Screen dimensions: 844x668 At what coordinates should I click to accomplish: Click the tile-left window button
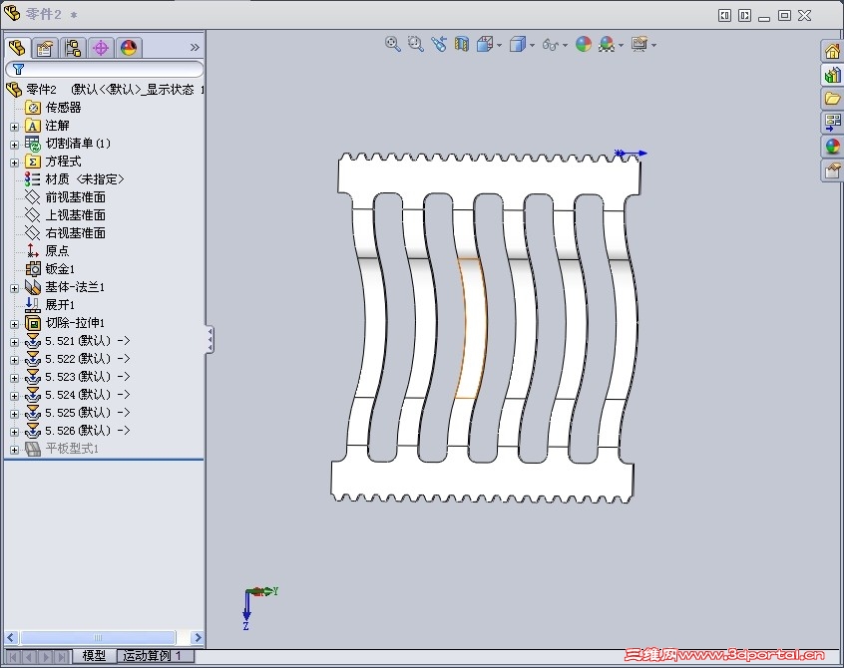click(724, 16)
